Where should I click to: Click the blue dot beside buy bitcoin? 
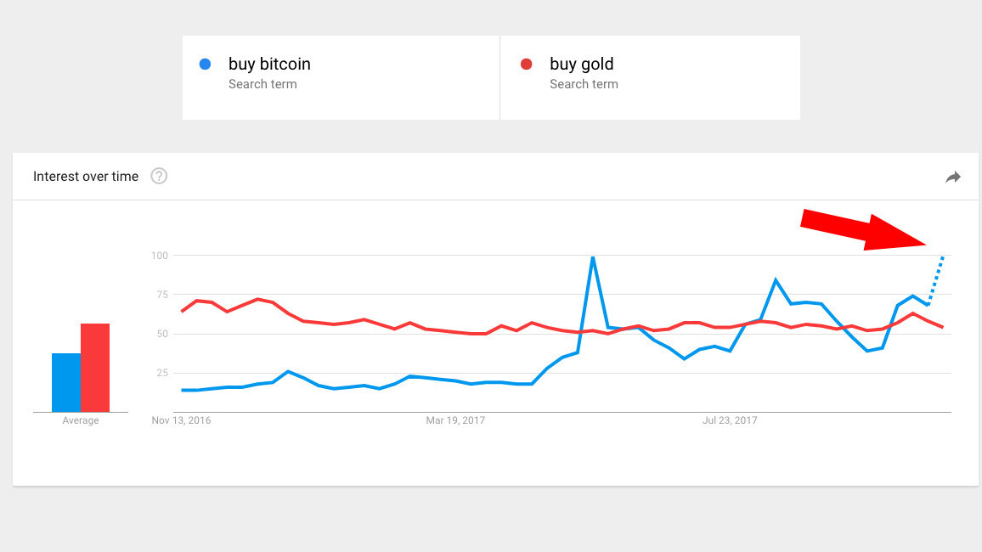[205, 64]
